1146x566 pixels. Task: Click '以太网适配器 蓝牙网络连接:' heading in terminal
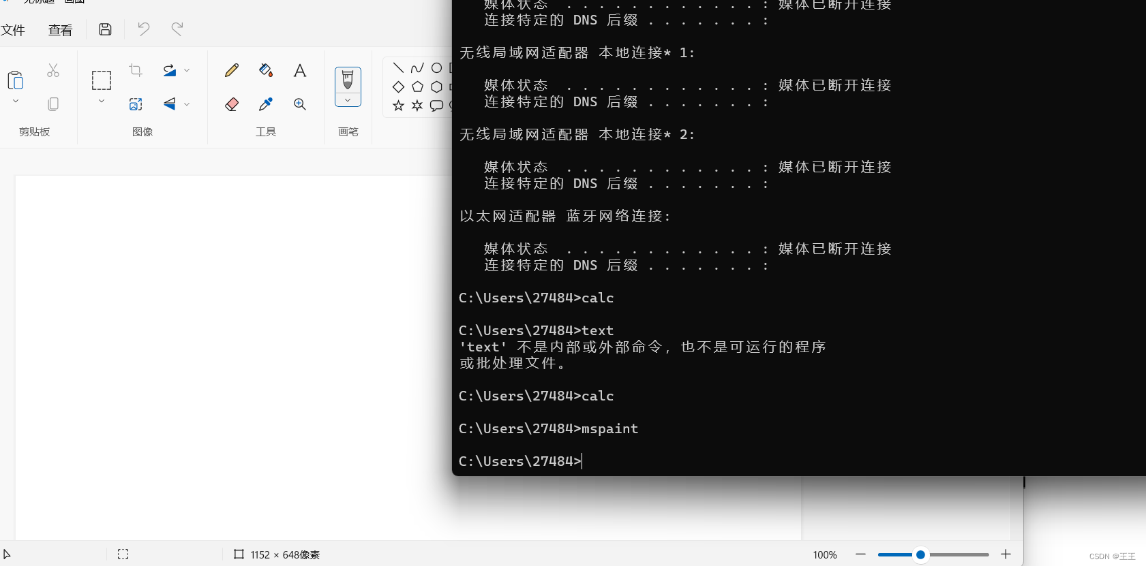pyautogui.click(x=565, y=216)
